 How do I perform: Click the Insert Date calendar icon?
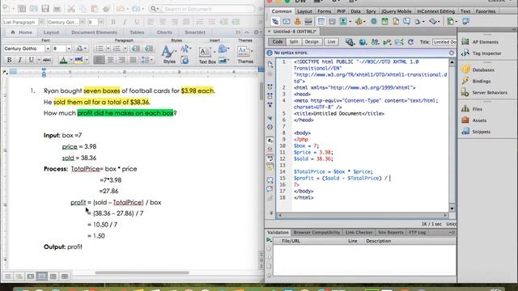[x=384, y=22]
